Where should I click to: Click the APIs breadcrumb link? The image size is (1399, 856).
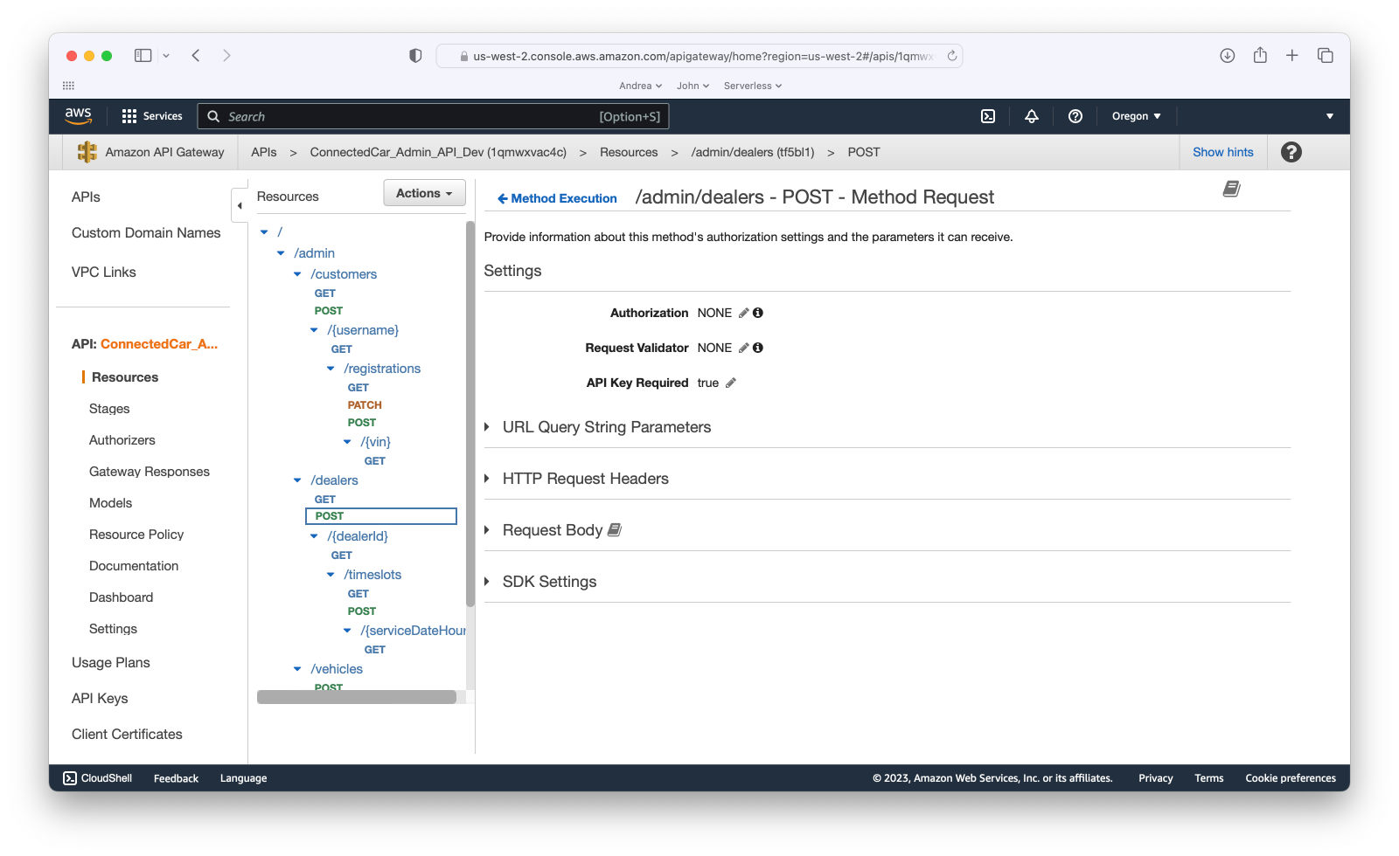pyautogui.click(x=264, y=152)
